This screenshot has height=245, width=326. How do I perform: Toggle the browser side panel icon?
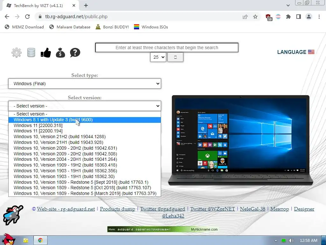point(299,17)
